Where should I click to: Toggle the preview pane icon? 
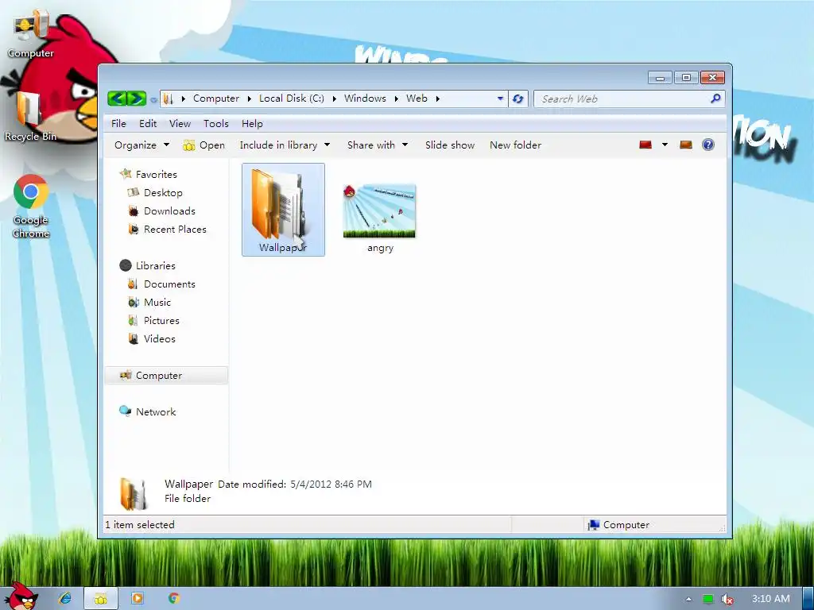[x=686, y=145]
